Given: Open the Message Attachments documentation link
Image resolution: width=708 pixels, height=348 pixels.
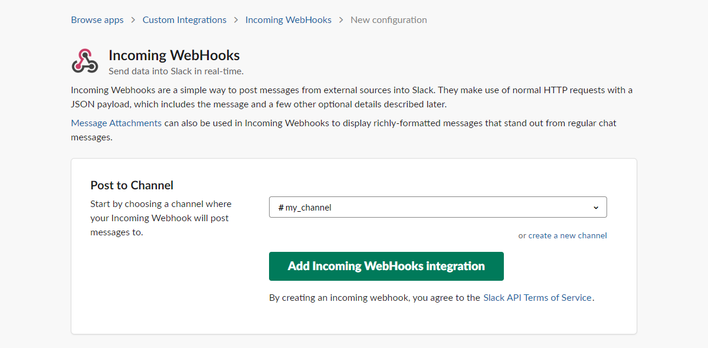Looking at the screenshot, I should (116, 123).
